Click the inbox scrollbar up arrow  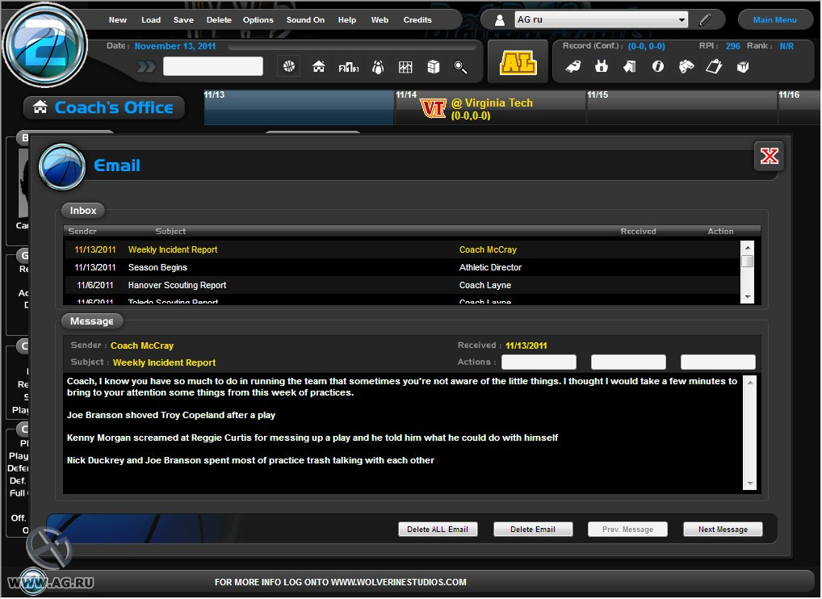[x=748, y=247]
